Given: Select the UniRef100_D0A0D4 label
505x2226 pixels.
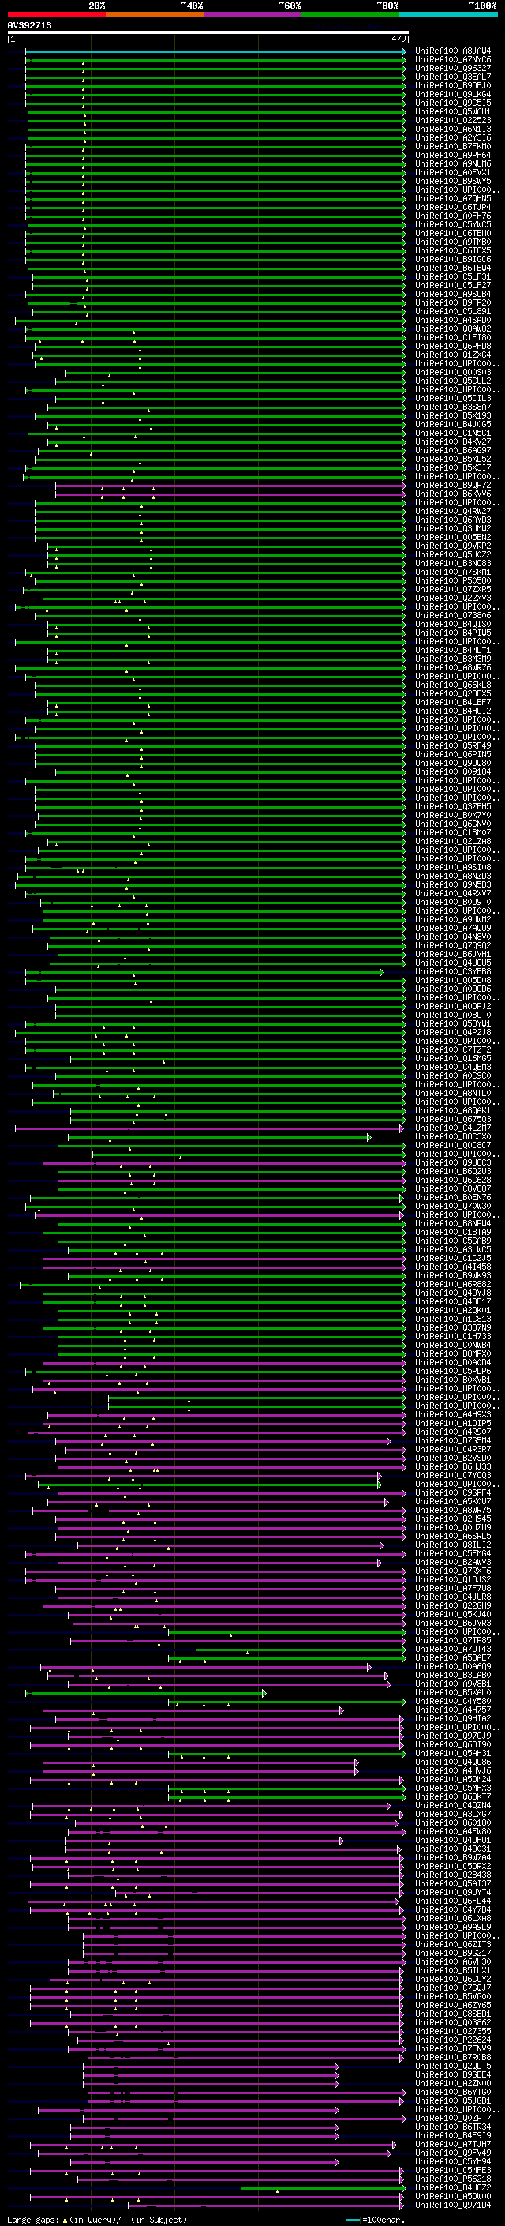Looking at the screenshot, I should click(453, 1362).
